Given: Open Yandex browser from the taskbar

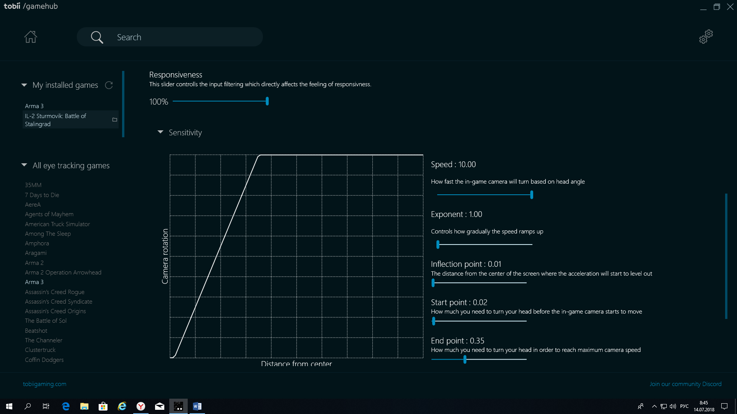Looking at the screenshot, I should pos(141,406).
